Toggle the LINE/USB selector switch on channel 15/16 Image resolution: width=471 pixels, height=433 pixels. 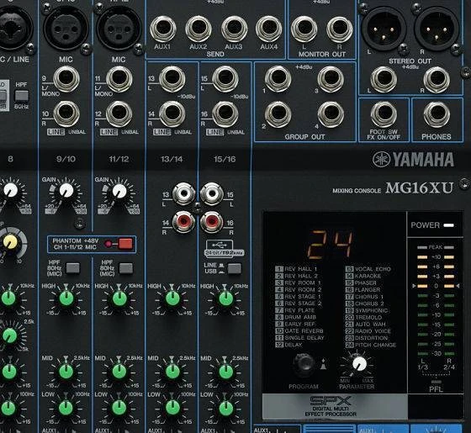(x=235, y=268)
